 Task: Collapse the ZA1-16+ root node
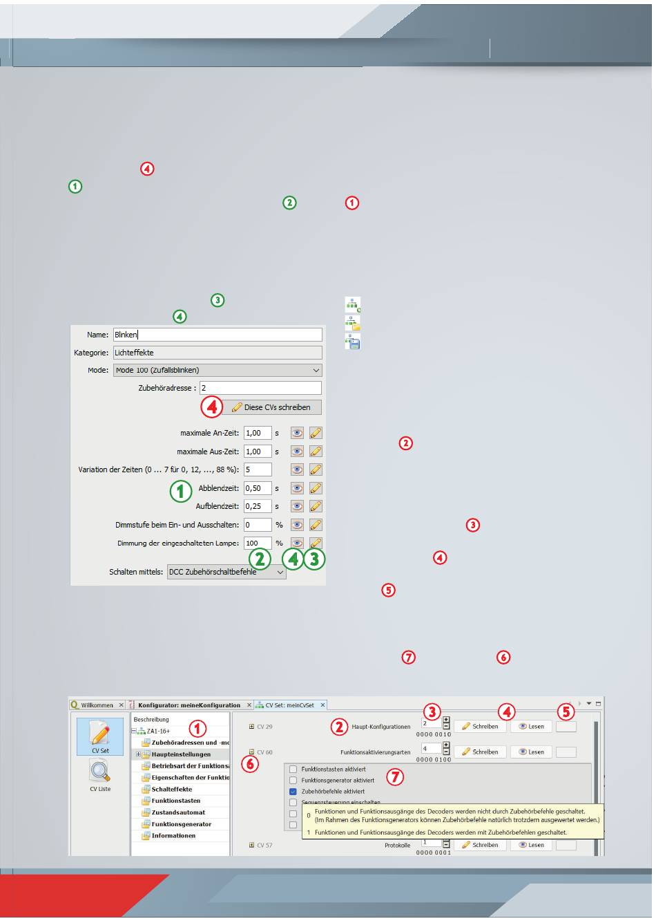tap(135, 731)
